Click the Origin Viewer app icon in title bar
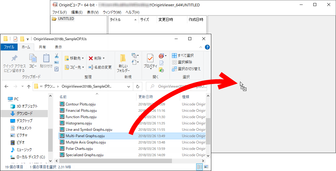Image resolution: width=336 pixels, height=171 pixels. point(55,5)
